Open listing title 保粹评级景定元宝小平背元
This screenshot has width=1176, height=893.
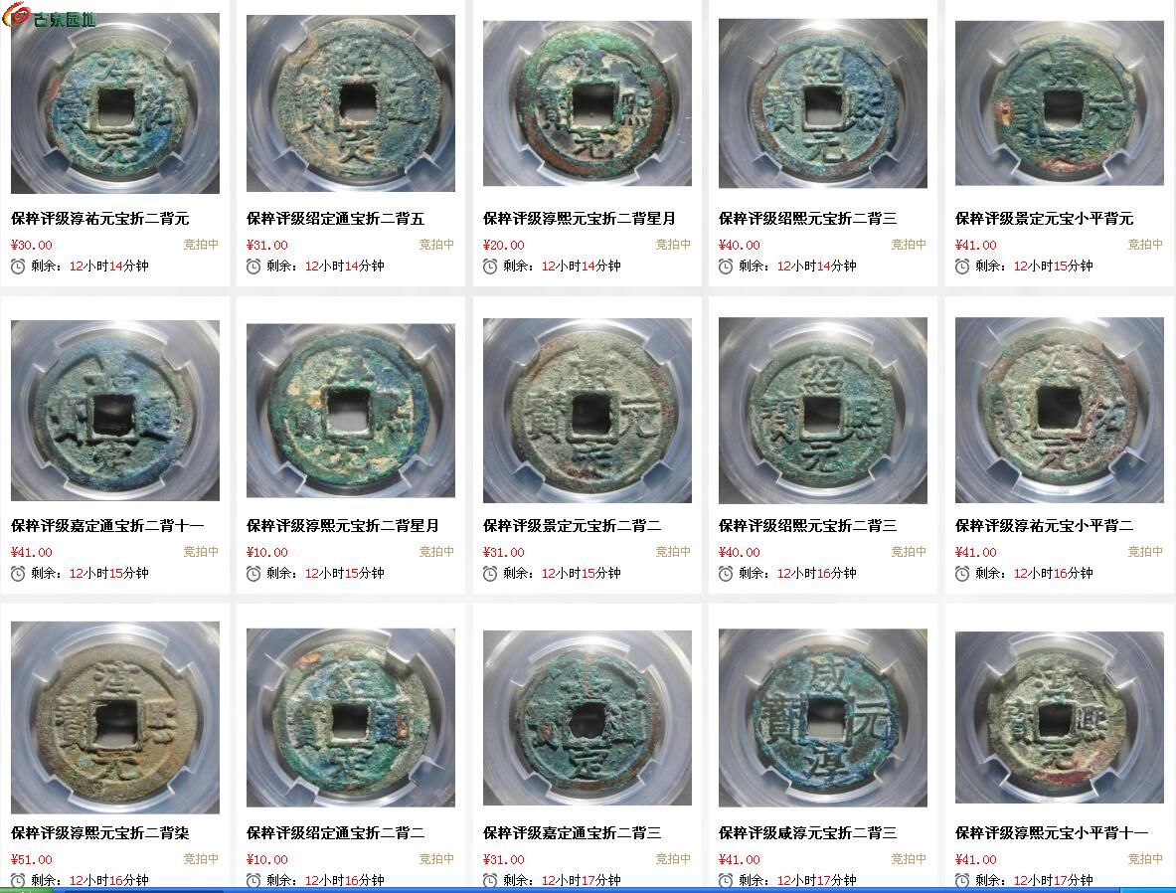pos(1044,219)
